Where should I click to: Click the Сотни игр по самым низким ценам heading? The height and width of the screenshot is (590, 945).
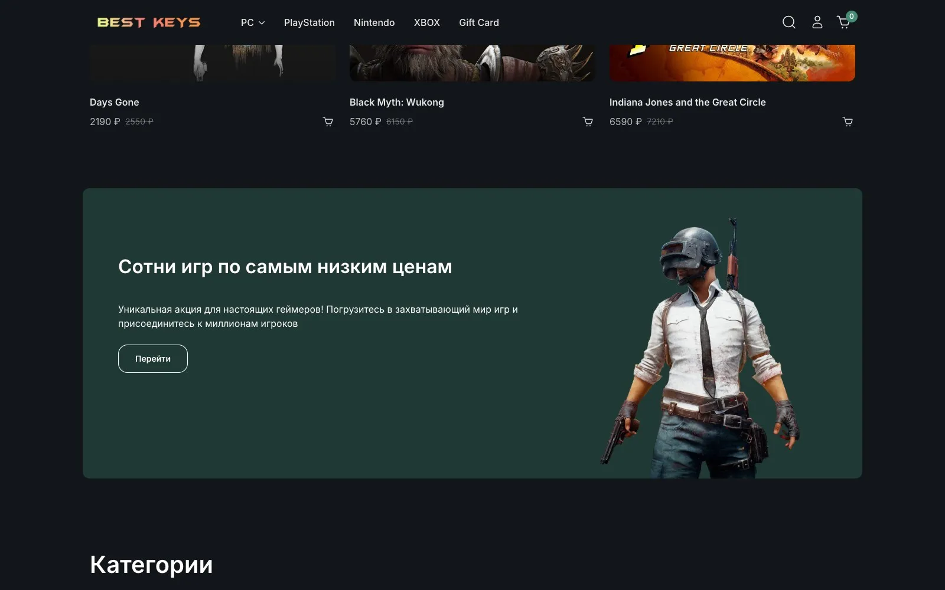(285, 267)
